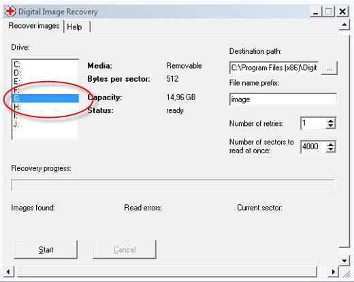Select drive H: in the list
The height and width of the screenshot is (282, 354).
[46, 107]
